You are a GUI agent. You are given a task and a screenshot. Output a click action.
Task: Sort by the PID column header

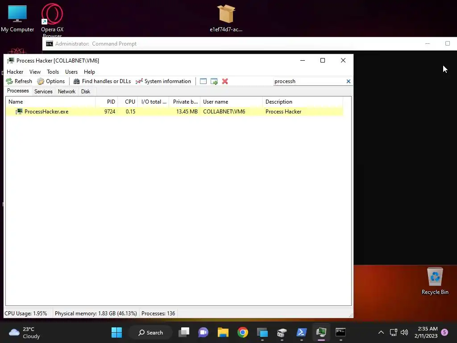tap(106, 102)
